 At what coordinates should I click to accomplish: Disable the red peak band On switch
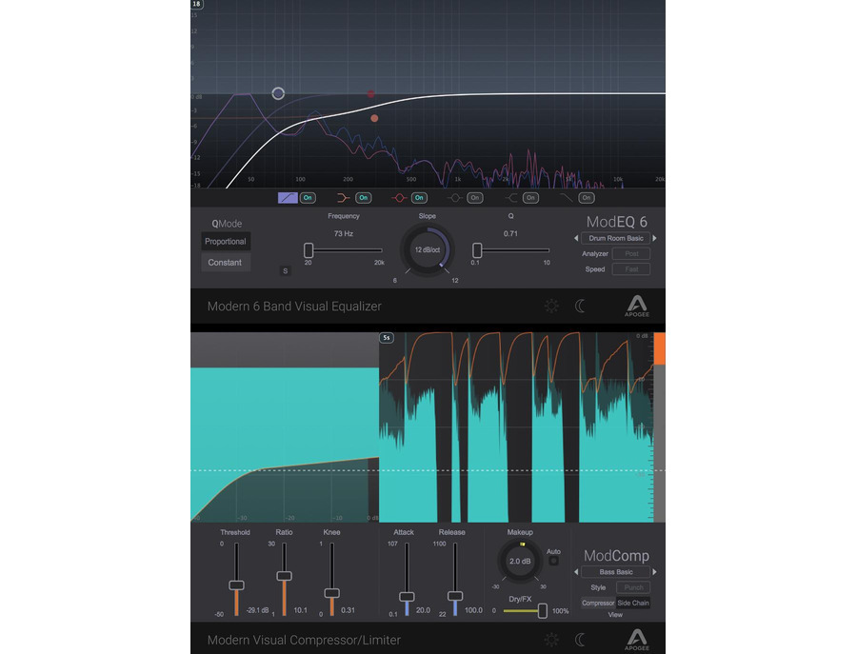(x=419, y=198)
